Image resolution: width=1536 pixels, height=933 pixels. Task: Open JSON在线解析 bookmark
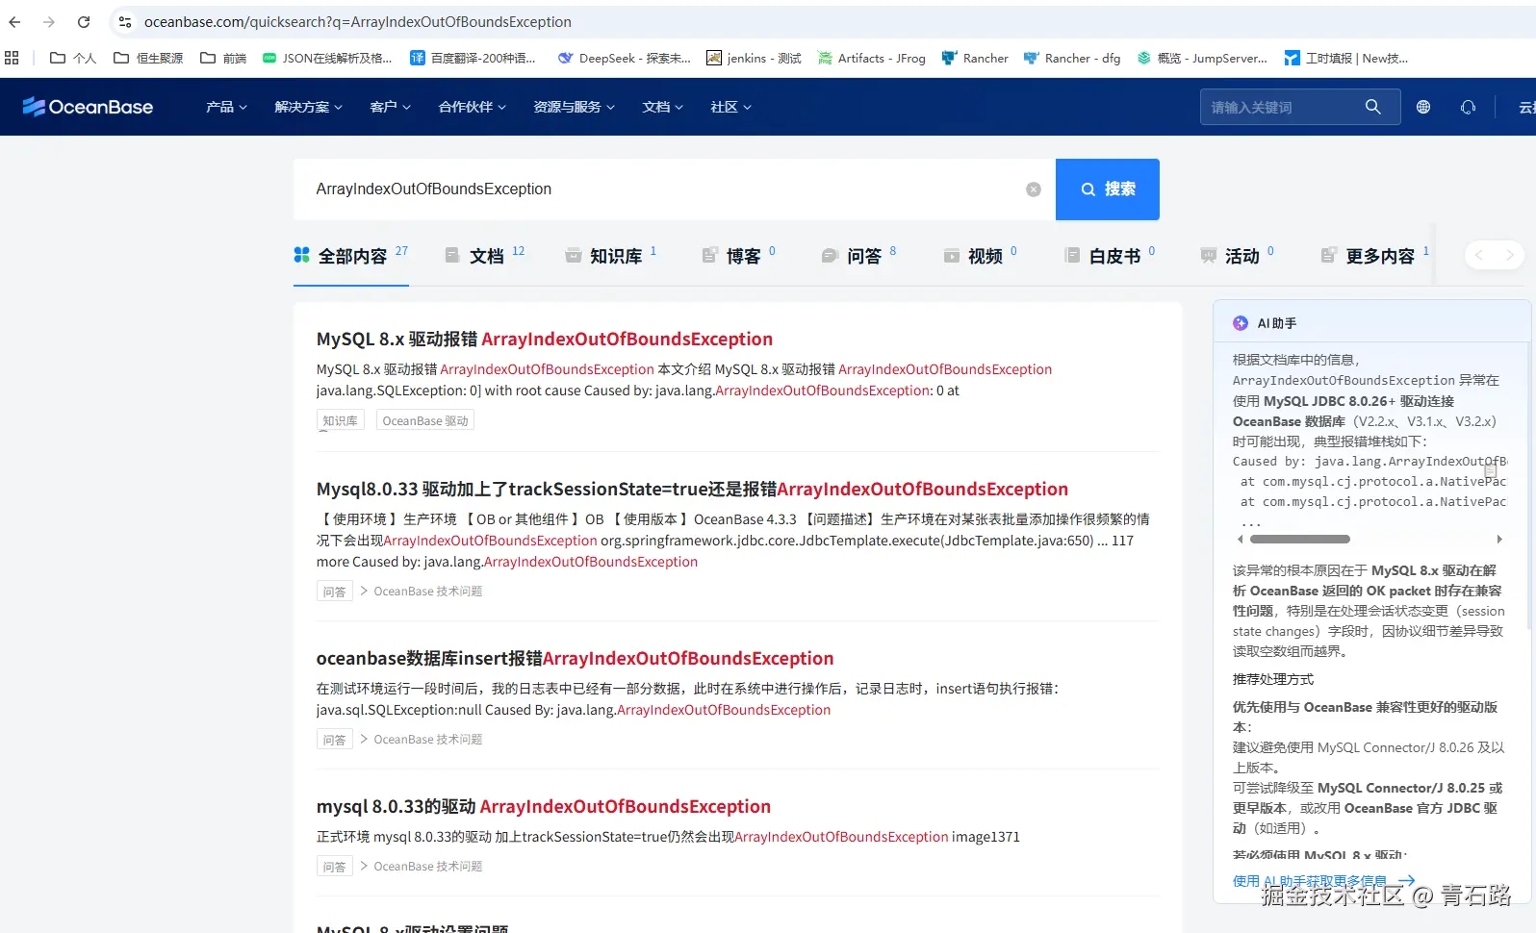(x=327, y=58)
